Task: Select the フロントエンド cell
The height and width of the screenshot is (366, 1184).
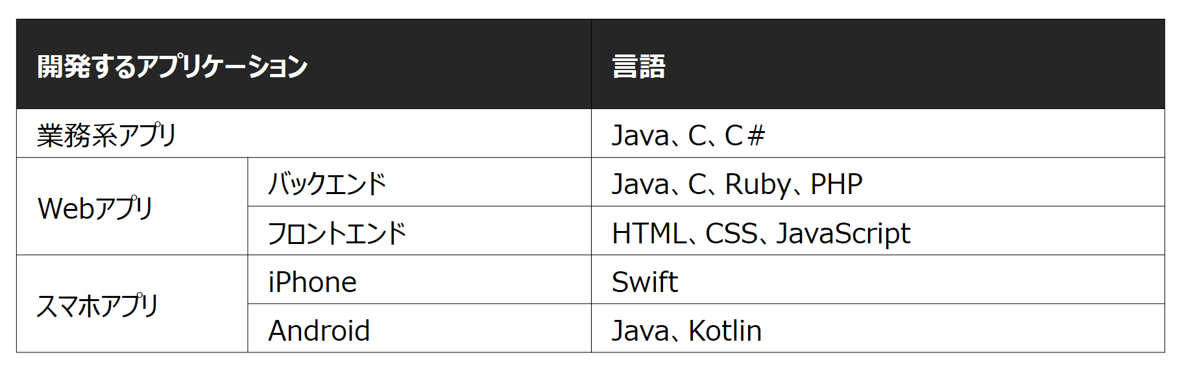Action: 419,230
